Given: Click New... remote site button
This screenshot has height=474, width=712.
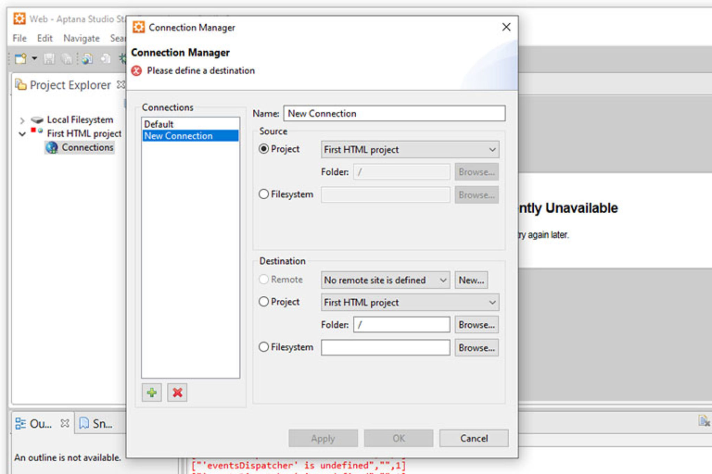Looking at the screenshot, I should (471, 280).
